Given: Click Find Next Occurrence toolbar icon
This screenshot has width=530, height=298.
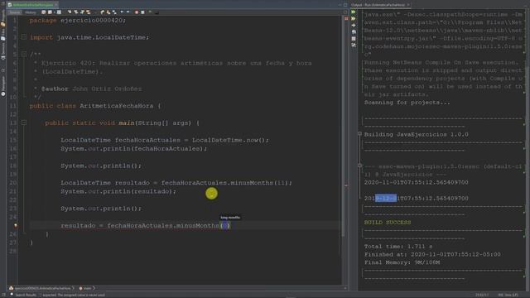Looking at the screenshot, I should click(x=83, y=12).
